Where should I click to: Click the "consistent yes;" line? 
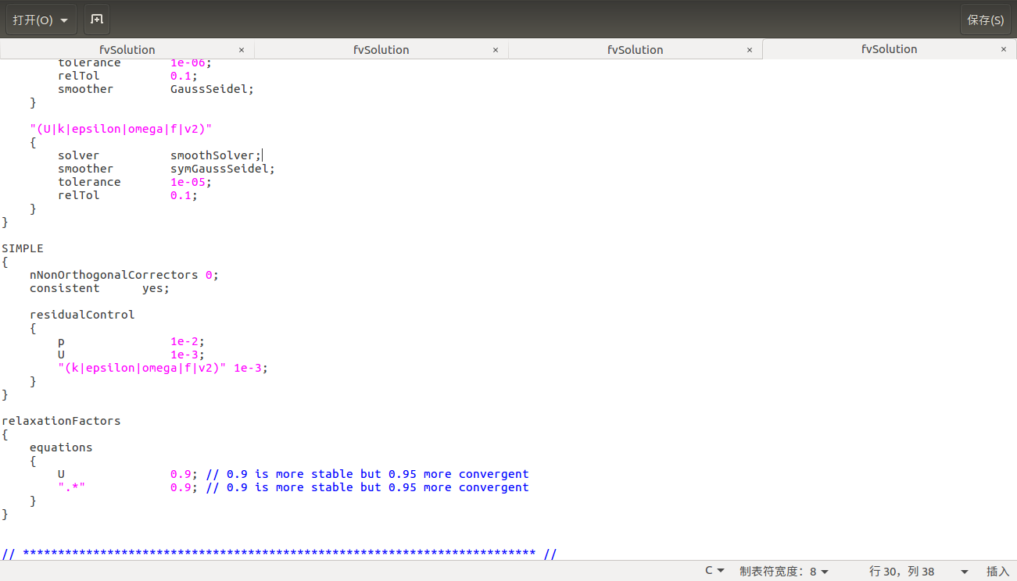99,288
